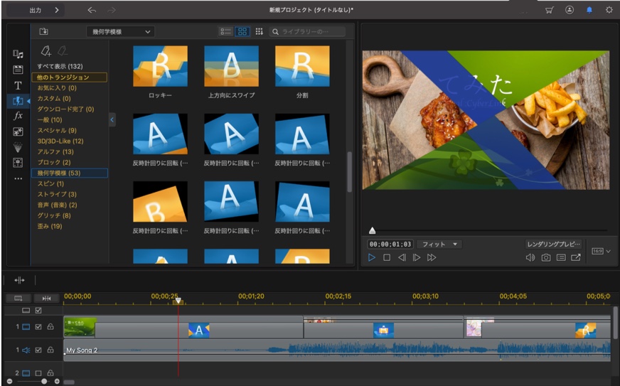Disable video track 1 checkbox
Screen dimensions: 620x386
[38, 327]
